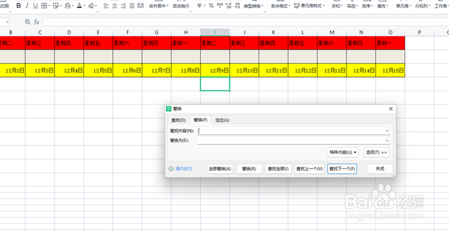Screen dimensions: 449x231
Task: Open the Sort menu
Action: click(367, 6)
